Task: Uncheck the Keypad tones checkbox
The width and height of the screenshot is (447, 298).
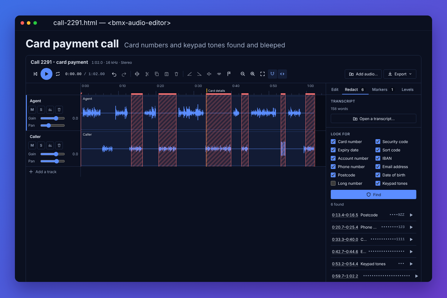Action: [x=378, y=183]
